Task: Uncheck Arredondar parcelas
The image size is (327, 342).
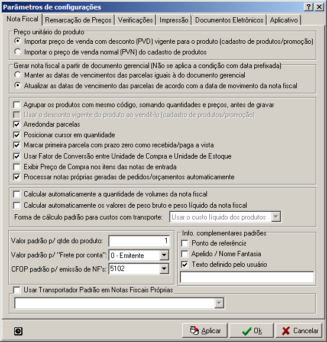Action: pos(17,124)
